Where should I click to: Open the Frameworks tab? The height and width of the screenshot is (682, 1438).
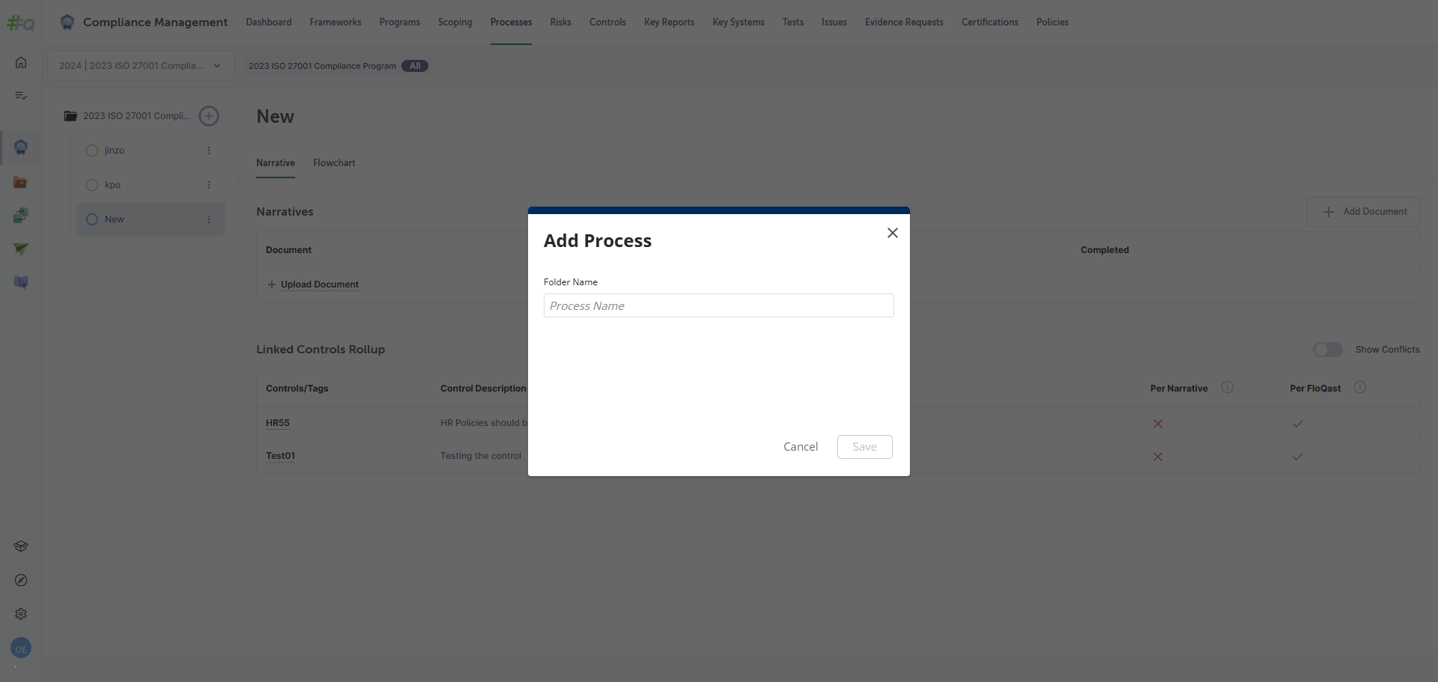(x=336, y=22)
